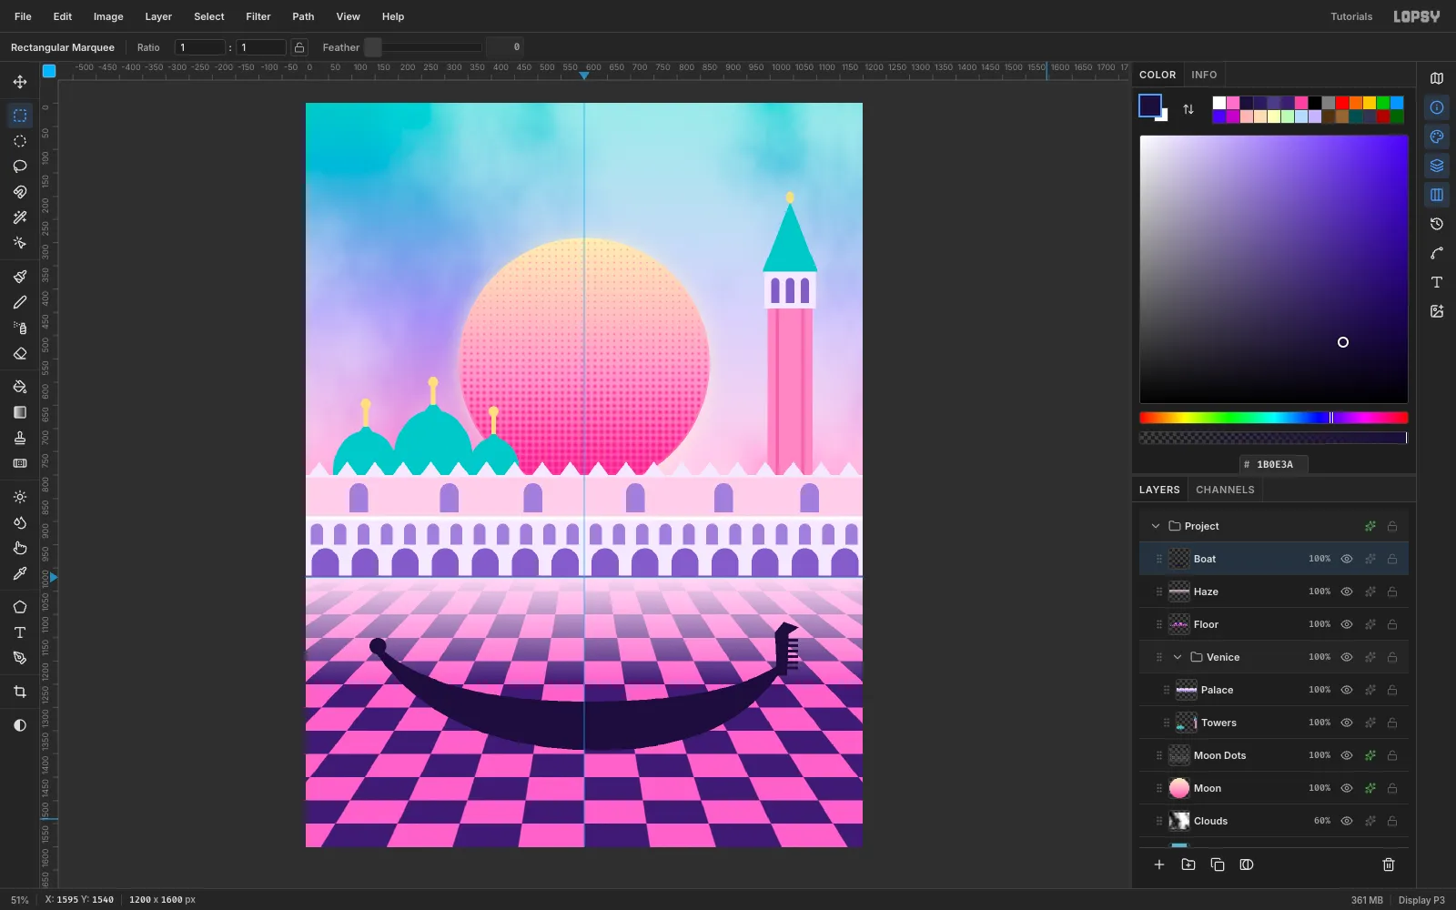Create a new layer group folder
The image size is (1456, 910).
tap(1188, 864)
